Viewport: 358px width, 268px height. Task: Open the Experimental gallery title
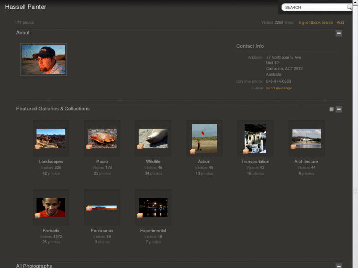(153, 230)
